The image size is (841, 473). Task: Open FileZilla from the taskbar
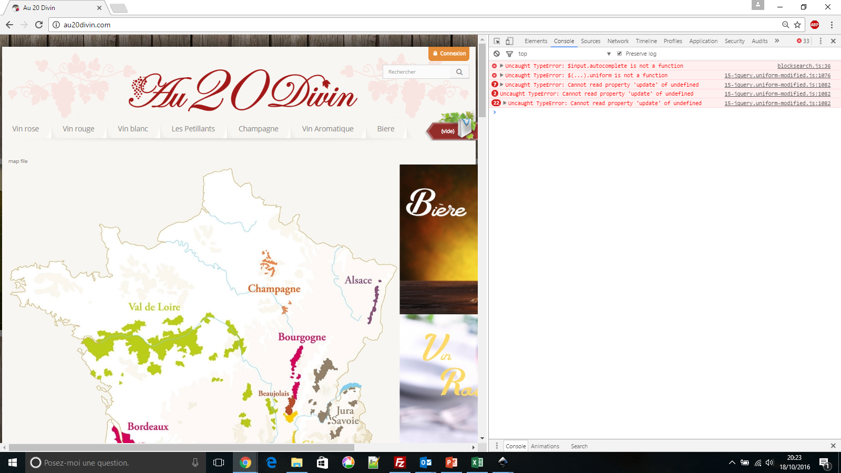click(x=400, y=462)
